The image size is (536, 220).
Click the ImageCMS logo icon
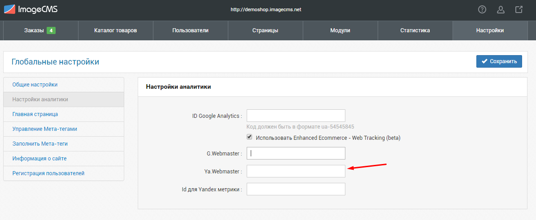[9, 9]
